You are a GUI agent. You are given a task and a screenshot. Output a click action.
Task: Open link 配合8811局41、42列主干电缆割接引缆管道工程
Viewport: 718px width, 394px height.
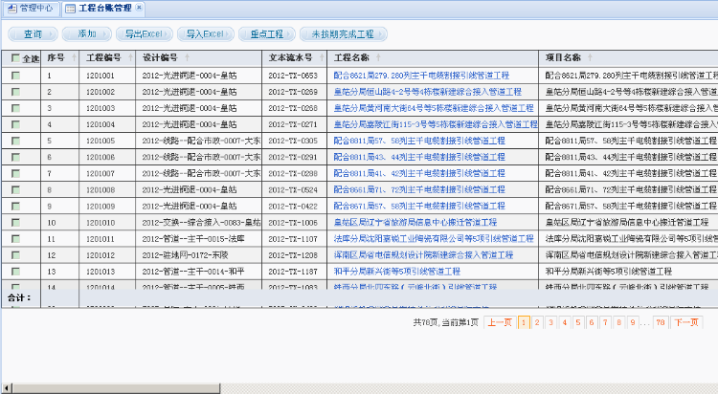[x=419, y=173]
